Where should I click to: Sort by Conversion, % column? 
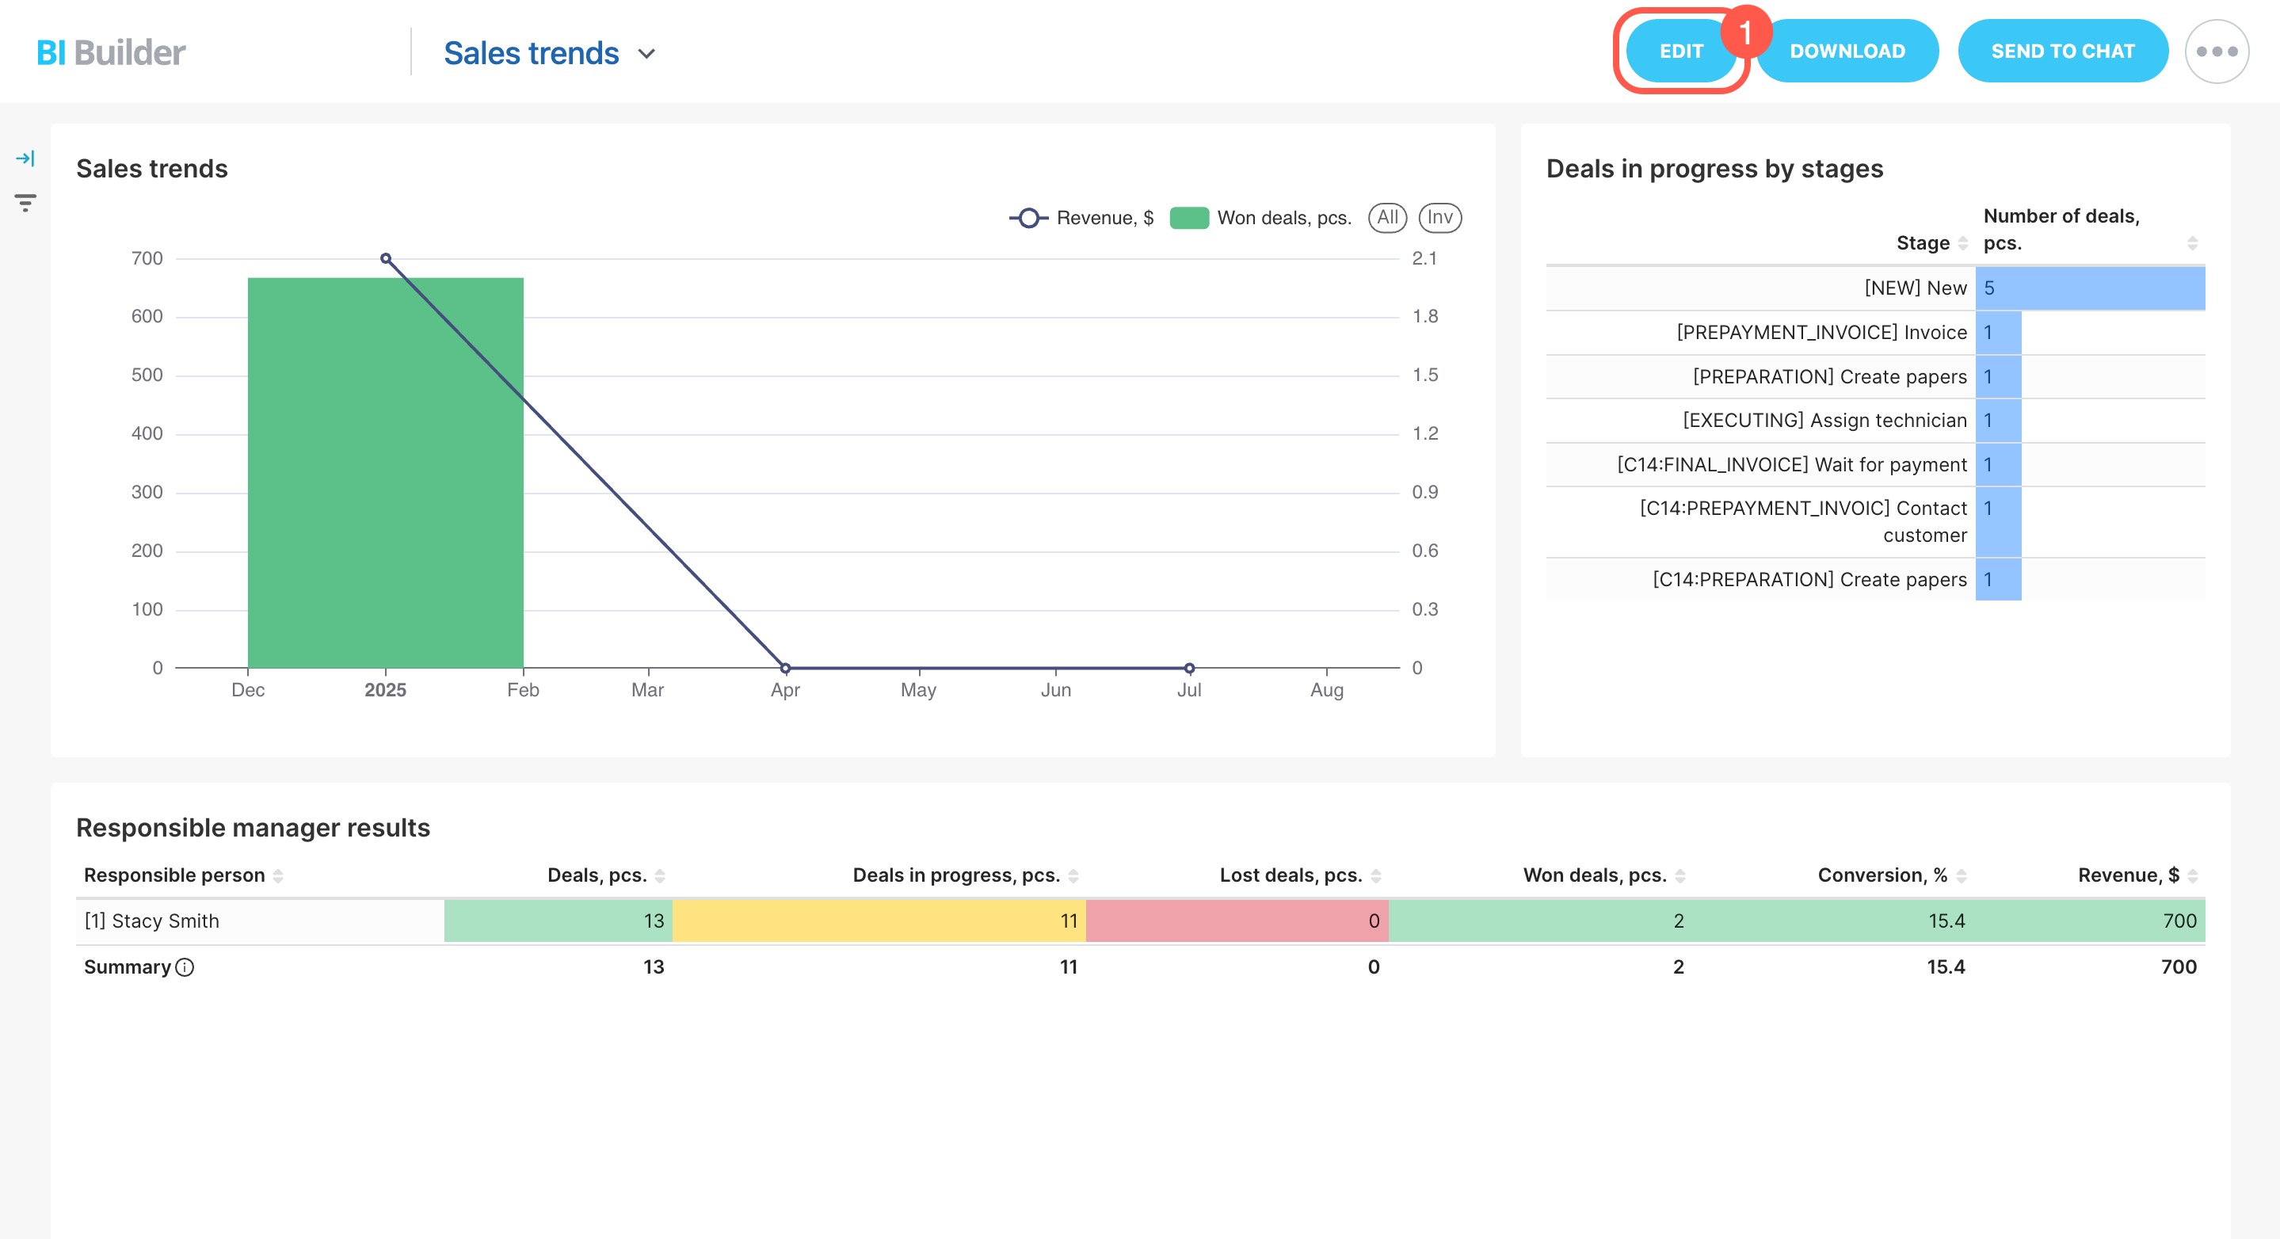(x=1962, y=875)
